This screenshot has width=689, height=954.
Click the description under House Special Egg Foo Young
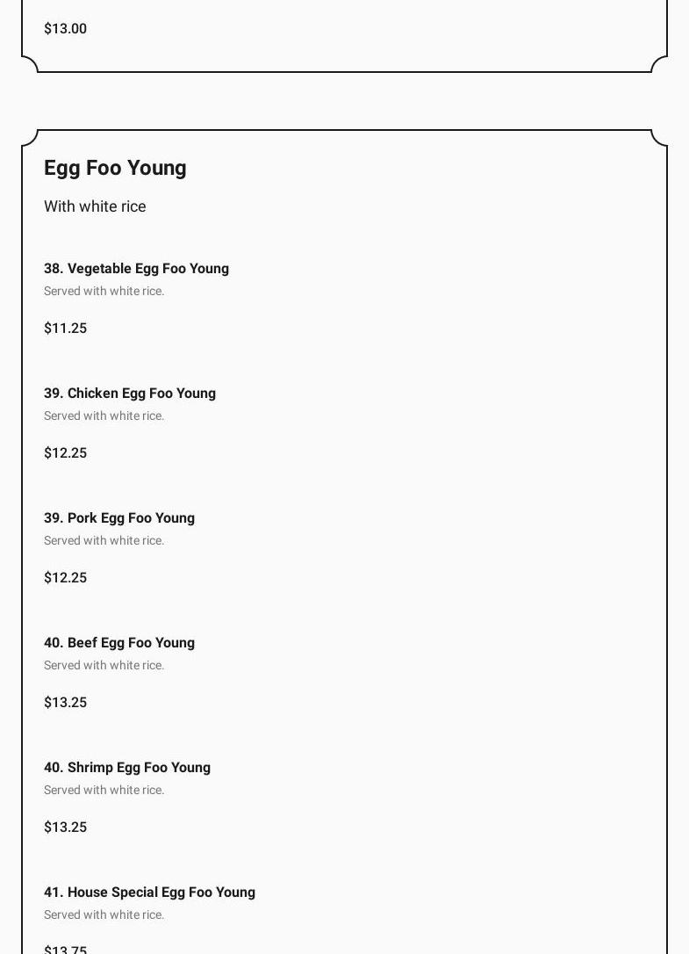pos(104,915)
